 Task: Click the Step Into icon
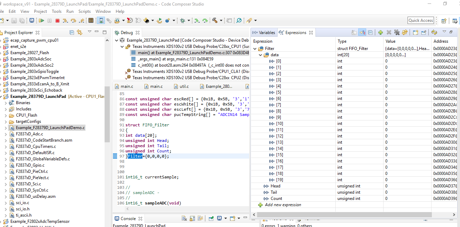[65, 20]
